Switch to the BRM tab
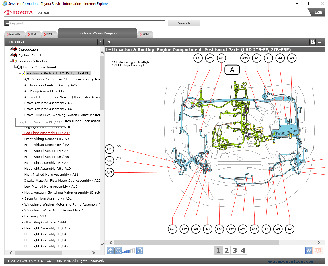 point(145,34)
